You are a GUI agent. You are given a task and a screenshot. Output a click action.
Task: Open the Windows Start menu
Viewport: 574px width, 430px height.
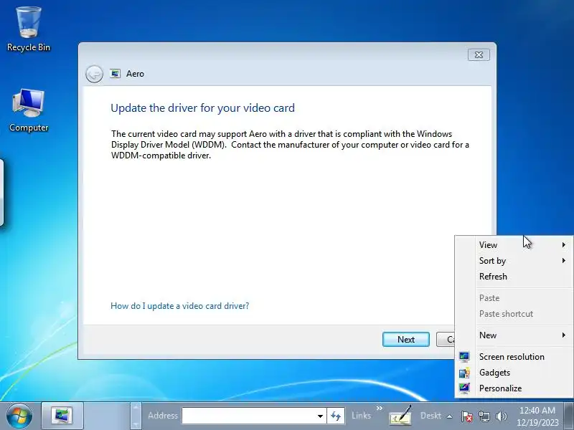point(19,416)
